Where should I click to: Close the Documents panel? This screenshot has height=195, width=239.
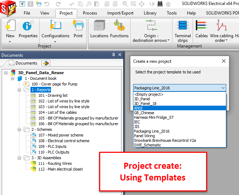tap(120, 55)
